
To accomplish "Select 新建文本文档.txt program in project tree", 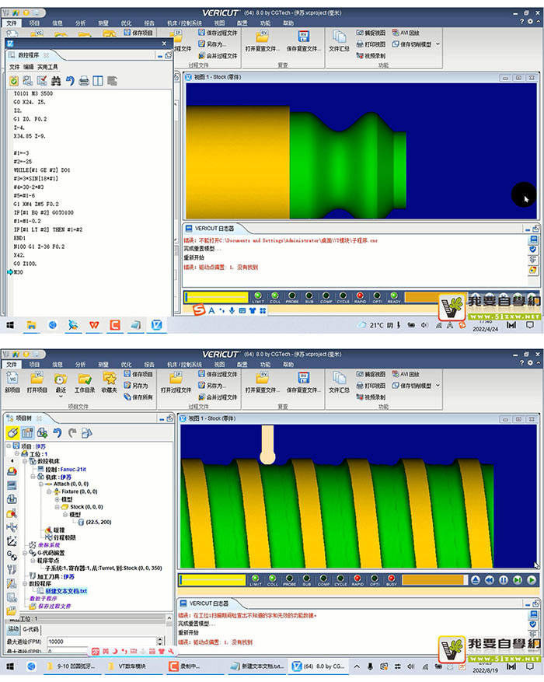I will click(x=66, y=591).
